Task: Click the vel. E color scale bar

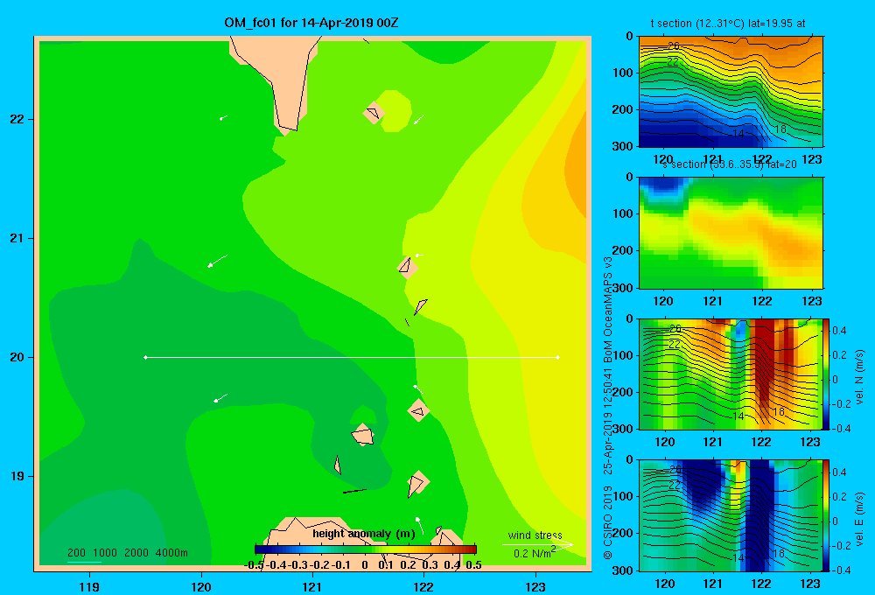Action: point(826,515)
